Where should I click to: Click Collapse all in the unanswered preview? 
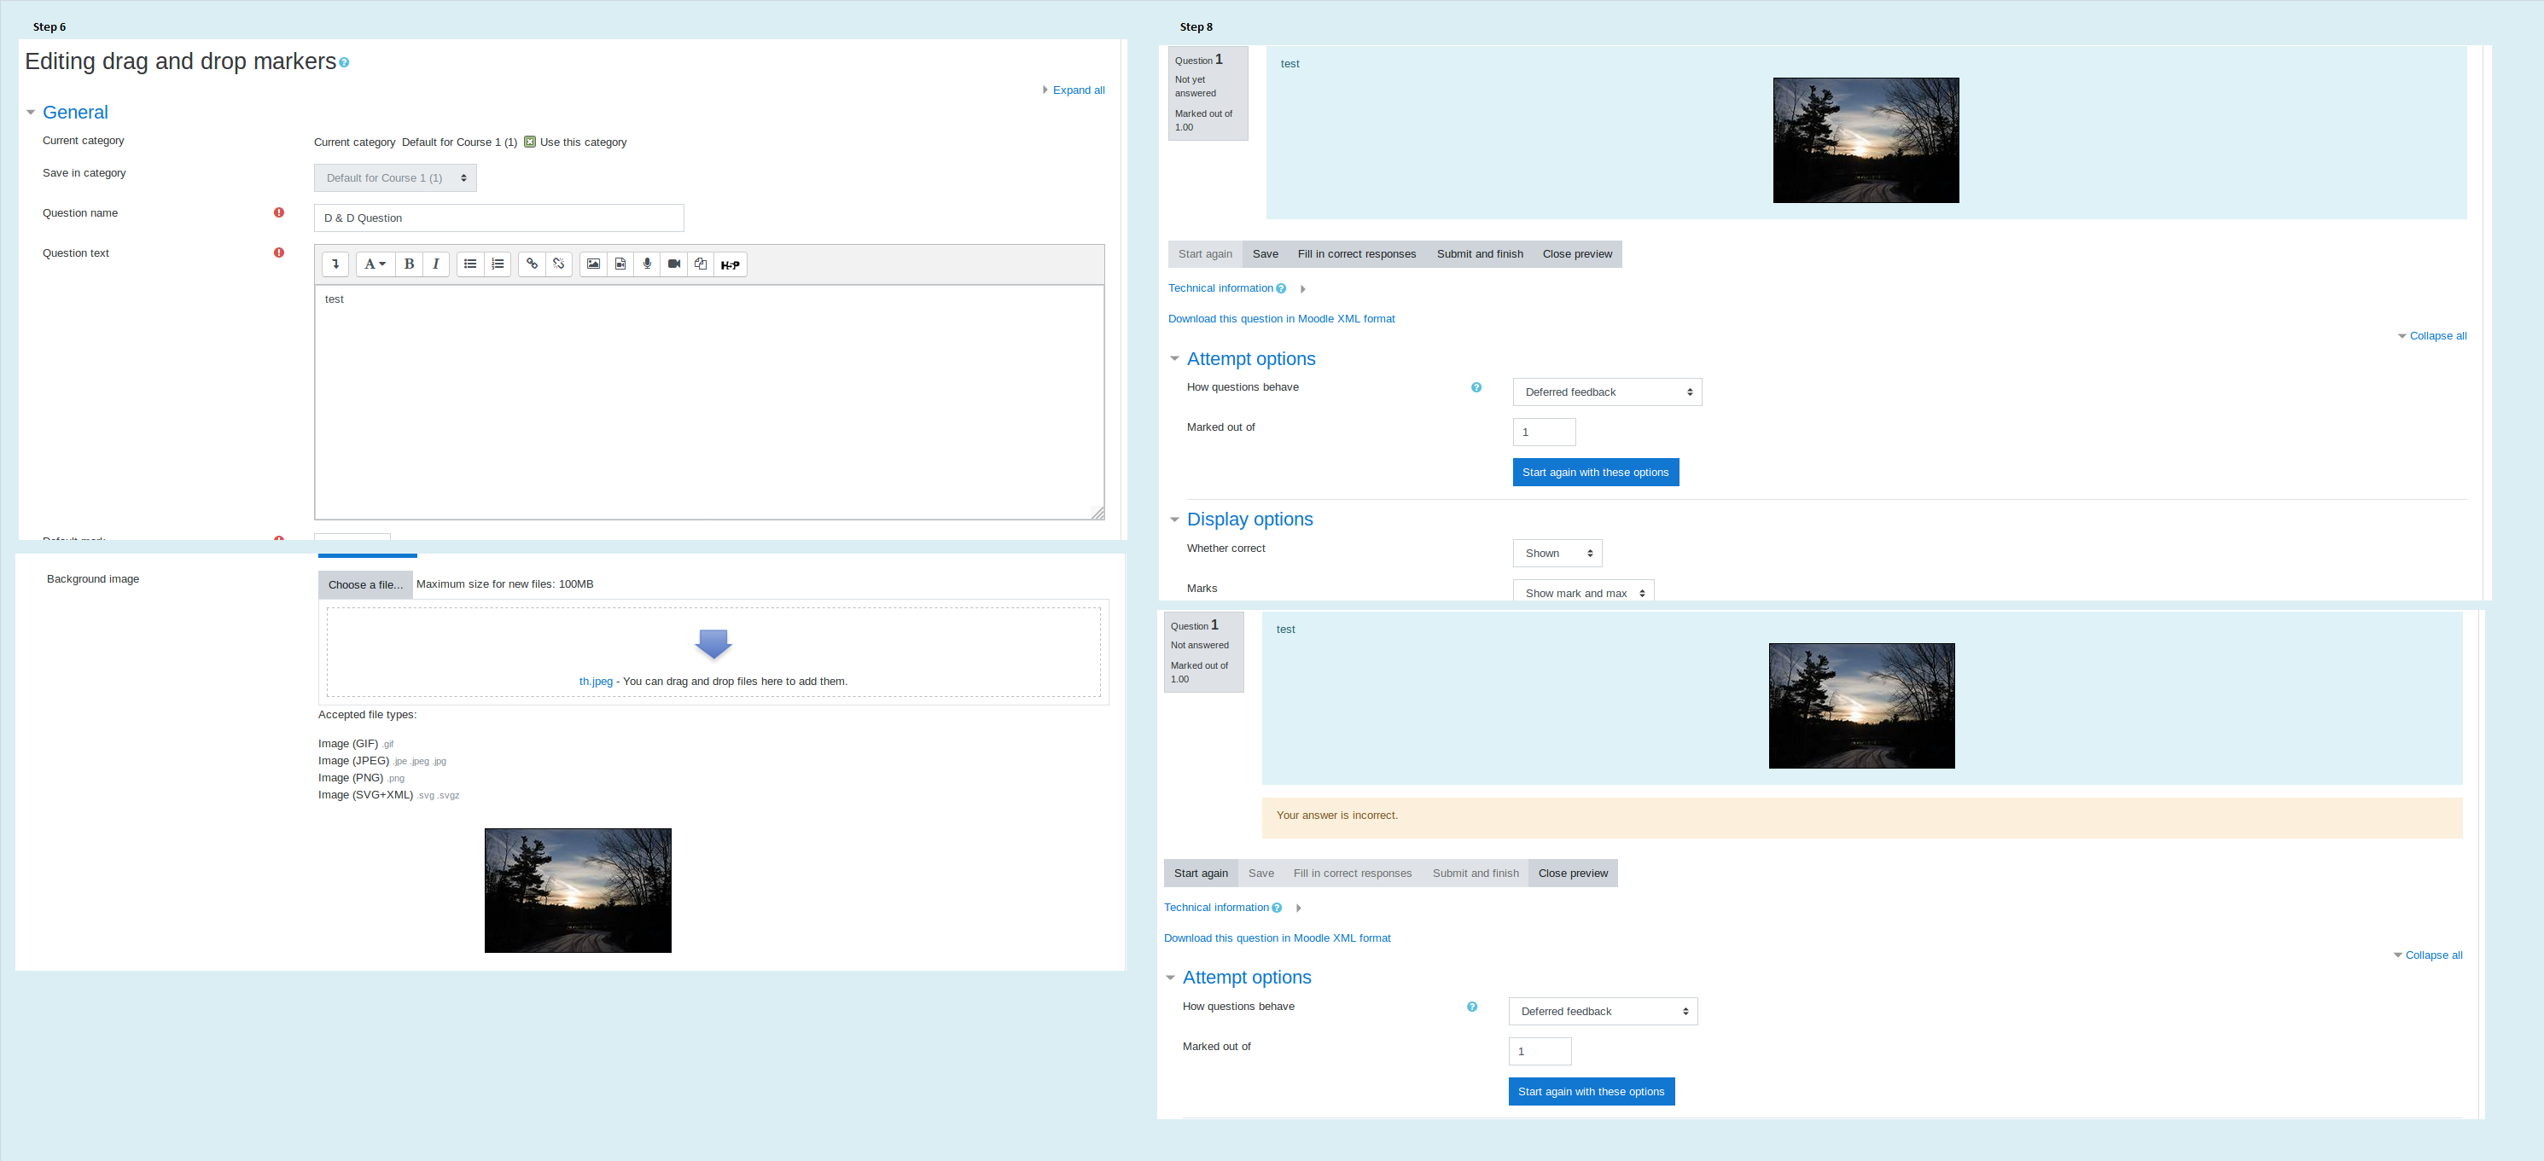click(x=2437, y=335)
